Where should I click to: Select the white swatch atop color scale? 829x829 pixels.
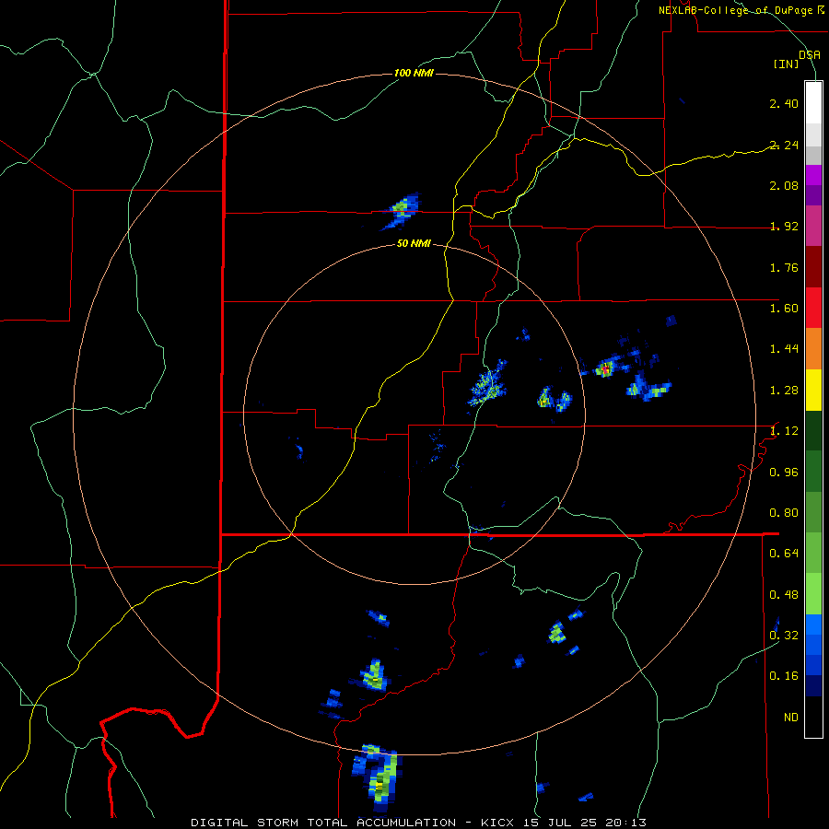813,102
